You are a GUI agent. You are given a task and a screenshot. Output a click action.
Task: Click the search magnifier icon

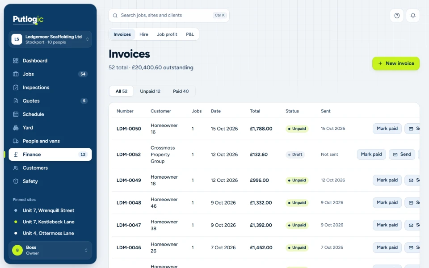coord(115,16)
